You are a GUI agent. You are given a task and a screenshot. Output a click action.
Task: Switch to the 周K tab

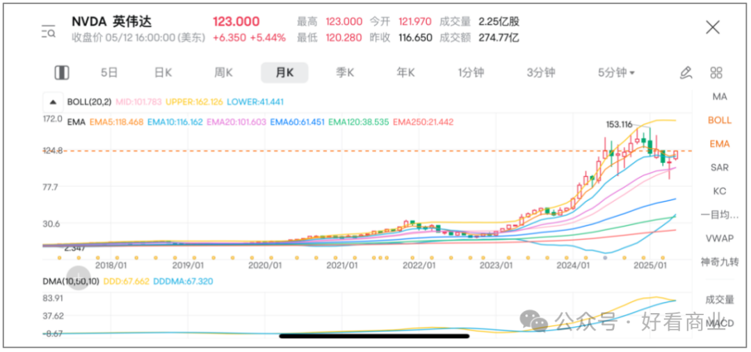[x=223, y=72]
